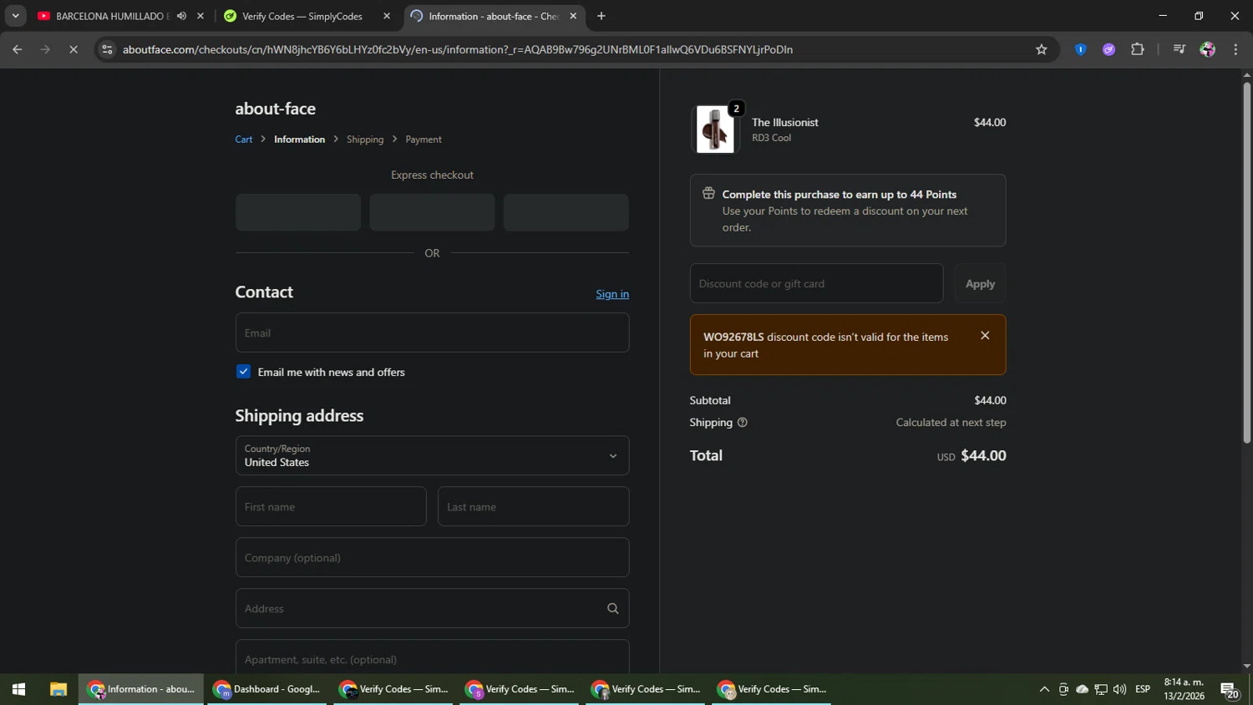The height and width of the screenshot is (705, 1253).
Task: Uncheck Email me with news and offers
Action: [x=243, y=372]
